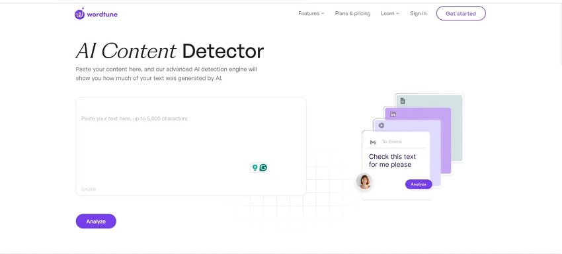Click the Gmail icon on the illustration card
562x254 pixels.
tap(373, 142)
